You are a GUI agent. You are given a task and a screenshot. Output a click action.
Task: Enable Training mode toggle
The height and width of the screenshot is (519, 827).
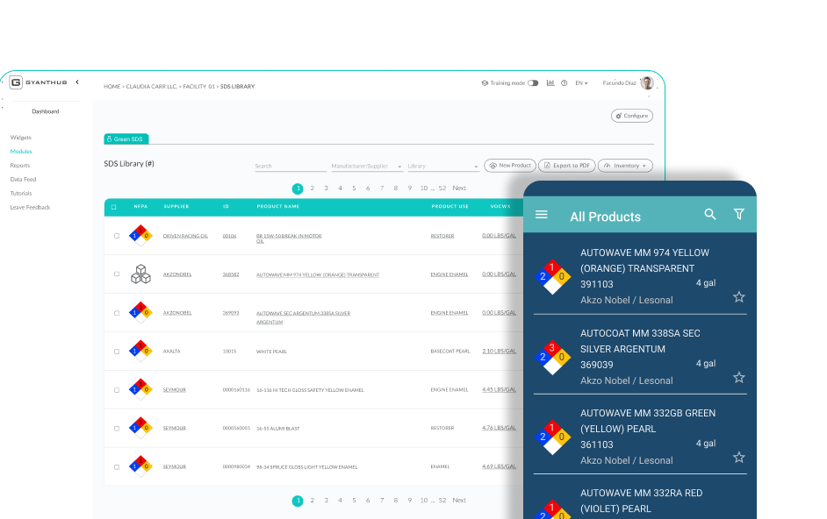tap(531, 82)
